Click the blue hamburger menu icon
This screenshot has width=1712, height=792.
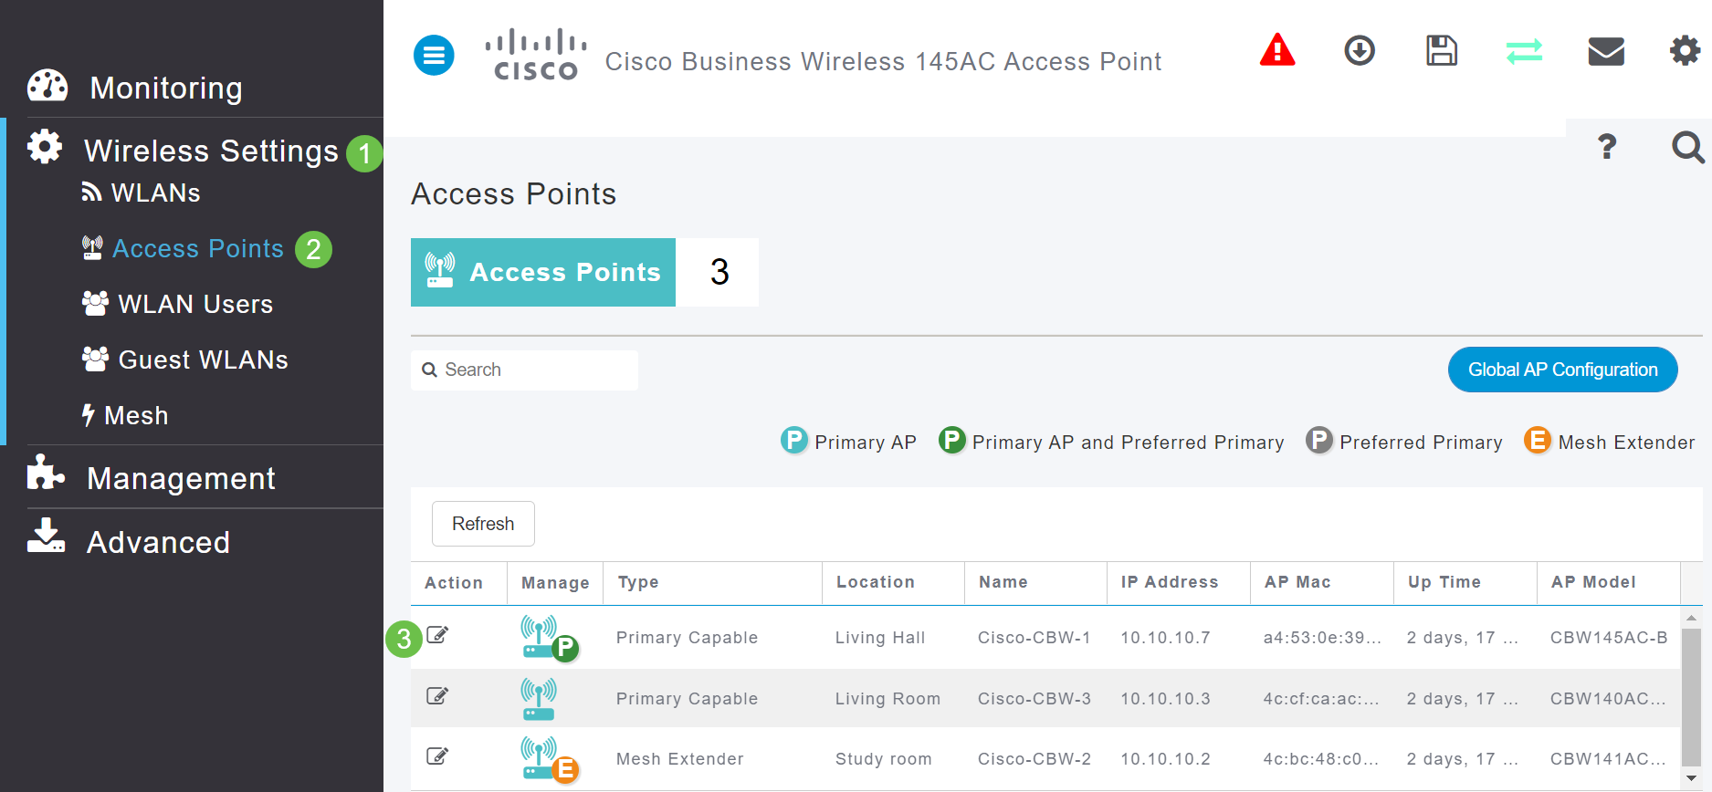434,55
